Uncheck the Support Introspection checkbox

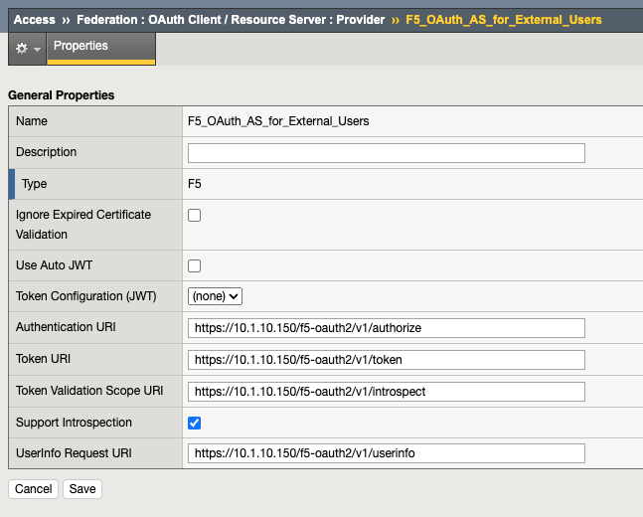pos(195,423)
